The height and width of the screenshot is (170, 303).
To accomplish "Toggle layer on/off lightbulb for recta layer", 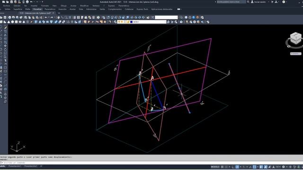I will point(119,22).
